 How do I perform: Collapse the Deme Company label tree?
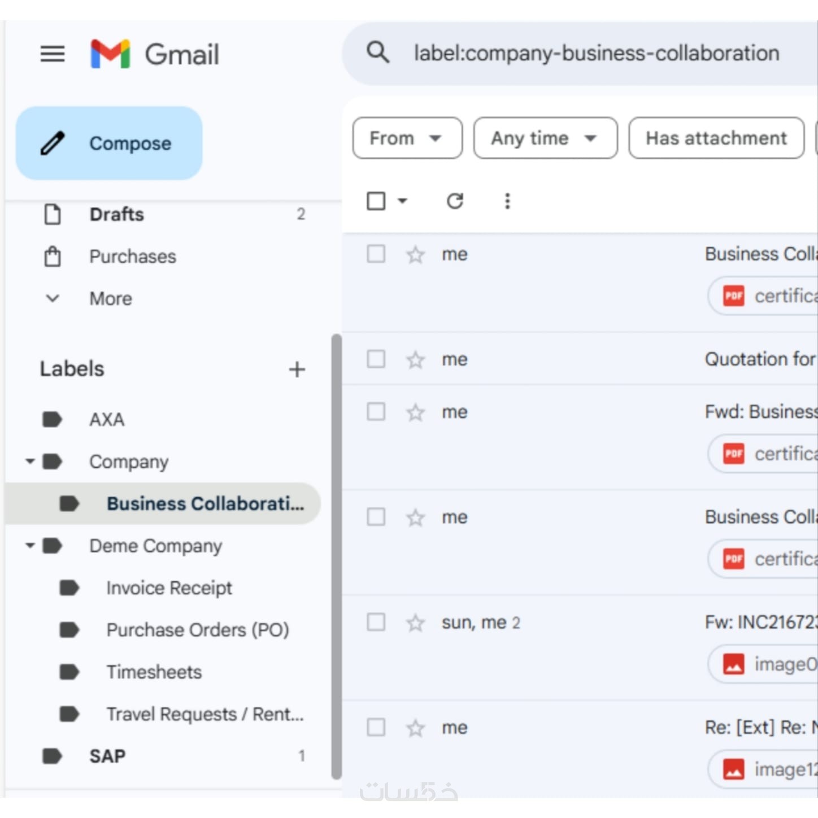[x=30, y=546]
